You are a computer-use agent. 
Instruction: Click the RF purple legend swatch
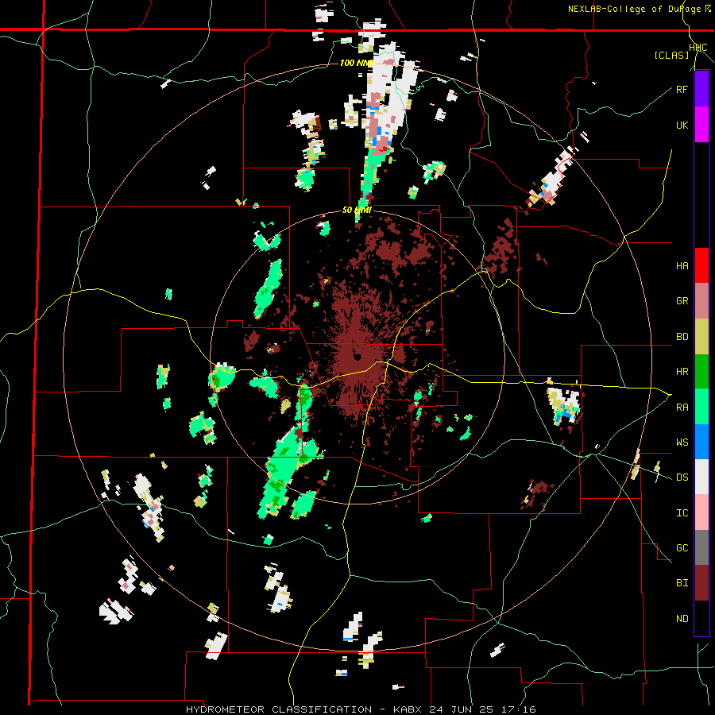pyautogui.click(x=701, y=89)
